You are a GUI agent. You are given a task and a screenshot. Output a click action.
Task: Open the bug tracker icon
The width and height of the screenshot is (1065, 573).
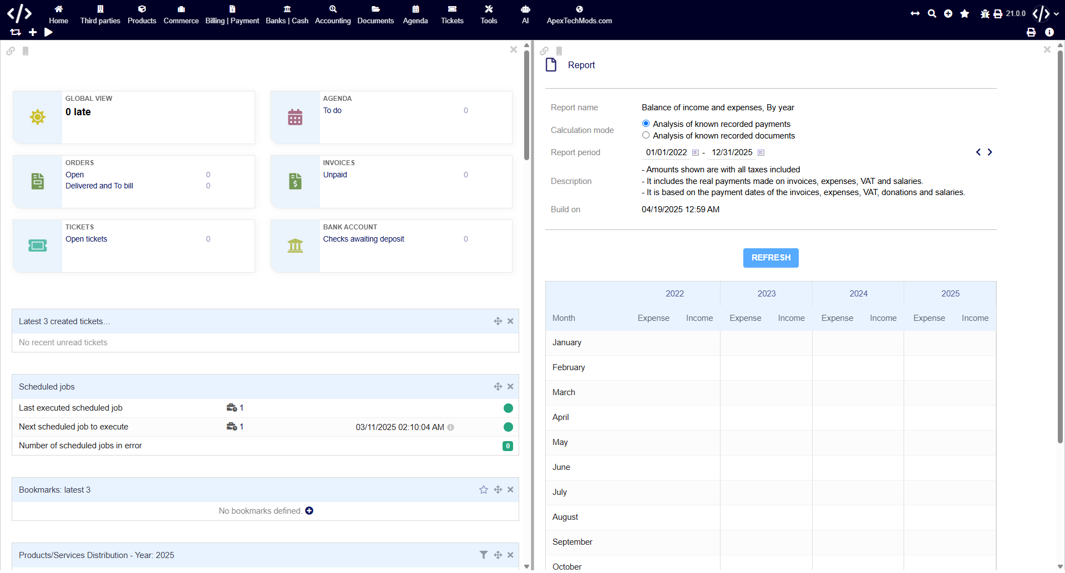pos(985,14)
